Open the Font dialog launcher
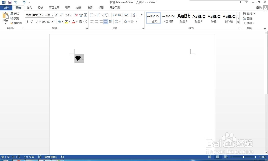Viewport: 268px width, 161px height. [x=87, y=28]
